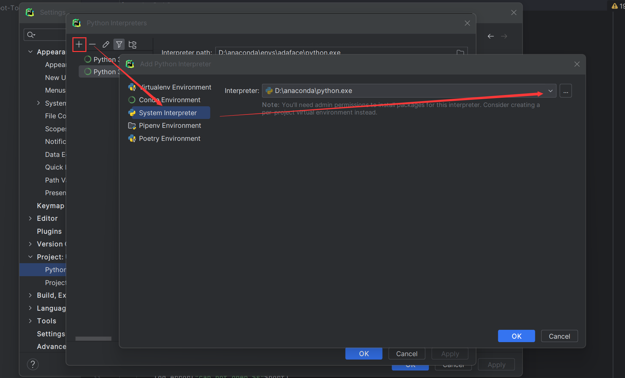The image size is (625, 378).
Task: Show interpreter paths tree icon
Action: [x=133, y=44]
